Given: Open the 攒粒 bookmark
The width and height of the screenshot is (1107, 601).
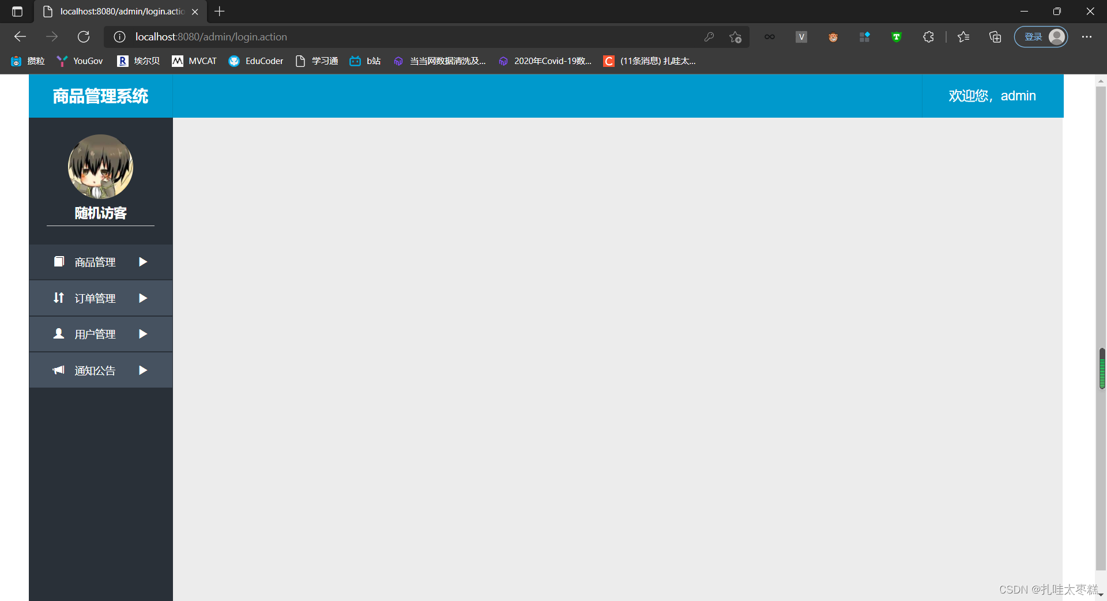Looking at the screenshot, I should click(28, 61).
